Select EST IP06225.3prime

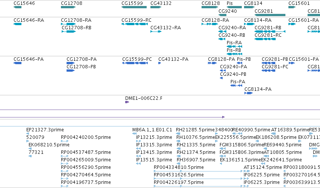(246, 186)
